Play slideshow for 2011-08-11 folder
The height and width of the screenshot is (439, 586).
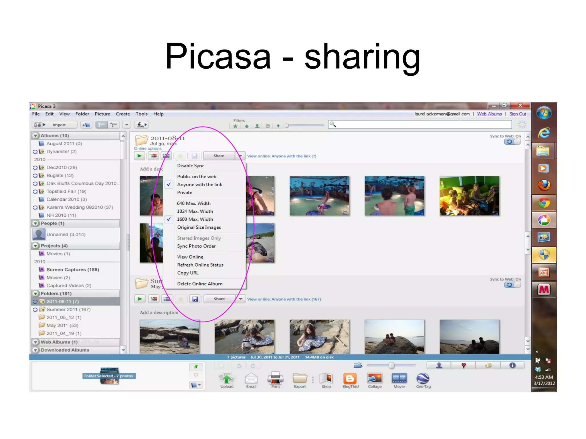click(140, 156)
